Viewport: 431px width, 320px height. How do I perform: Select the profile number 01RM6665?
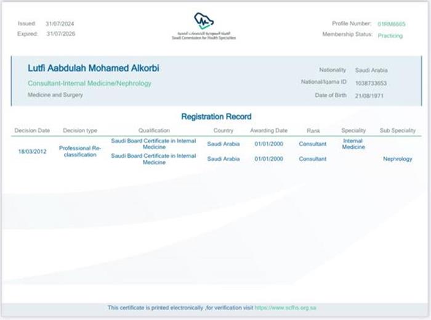coord(392,24)
